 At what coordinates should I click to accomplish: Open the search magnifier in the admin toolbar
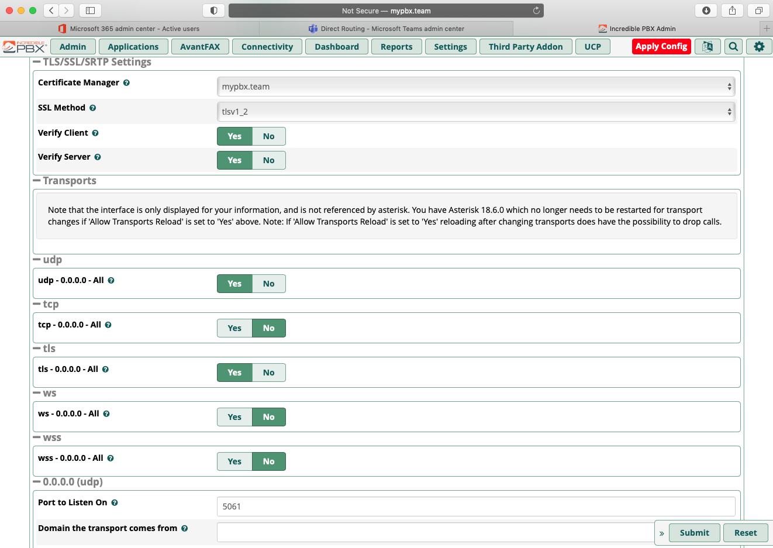tap(733, 46)
